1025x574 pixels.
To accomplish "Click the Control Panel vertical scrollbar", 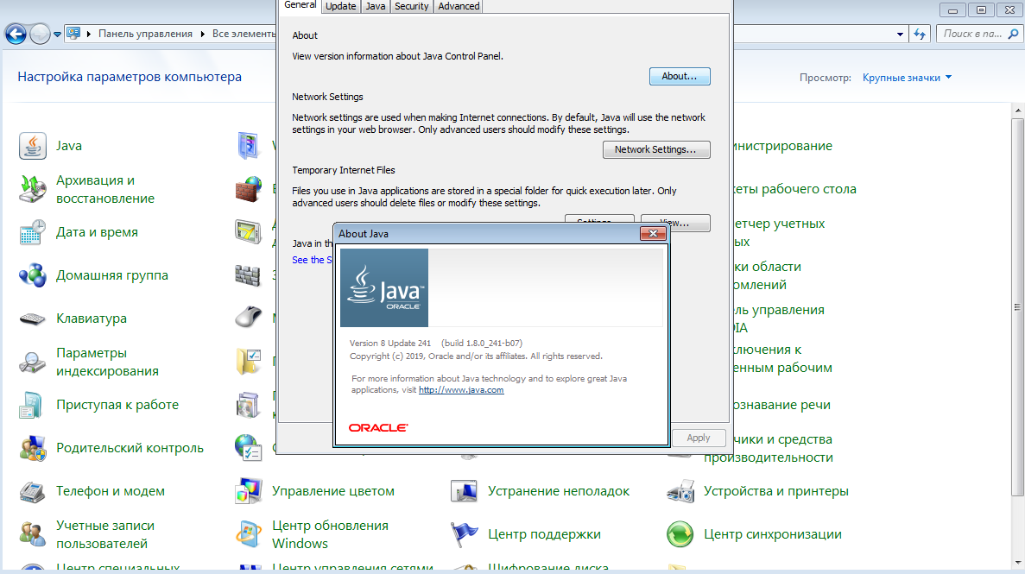I will [x=1018, y=307].
